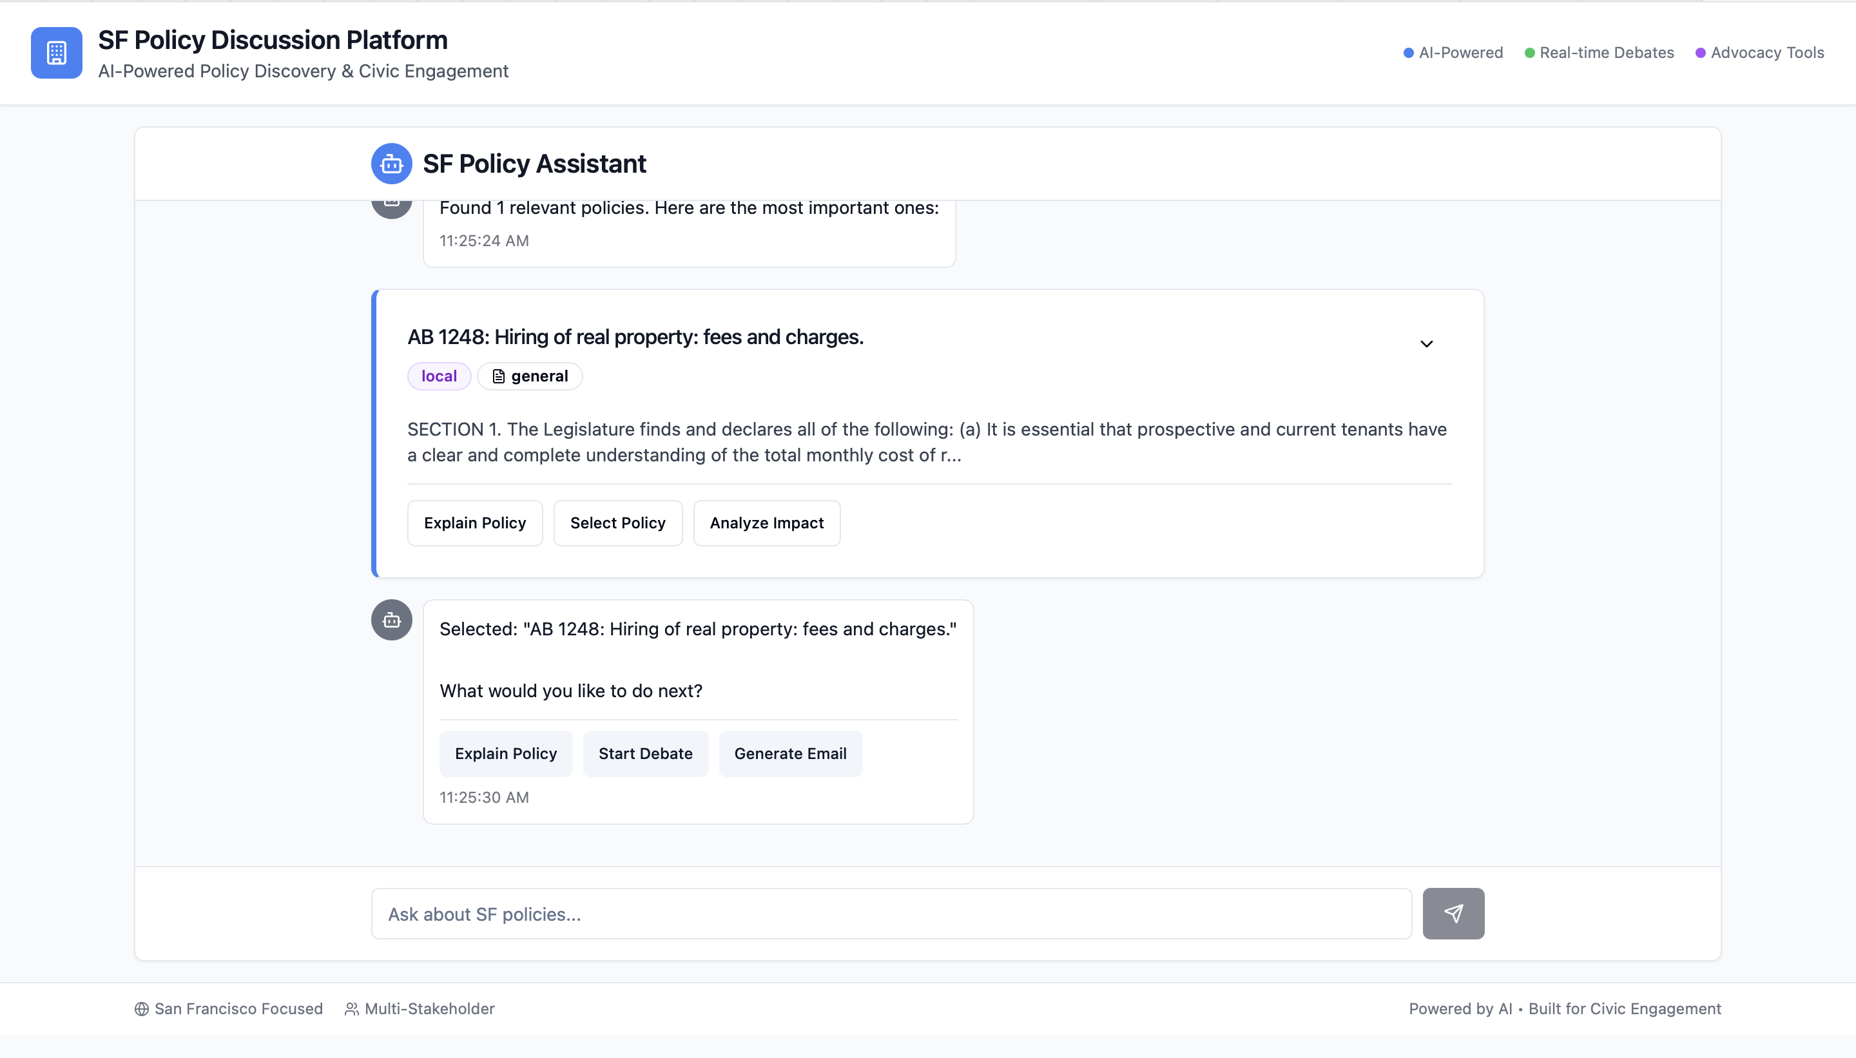Viewport: 1856px width, 1058px height.
Task: Click the SF Policy Assistant robot avatar
Action: point(391,164)
